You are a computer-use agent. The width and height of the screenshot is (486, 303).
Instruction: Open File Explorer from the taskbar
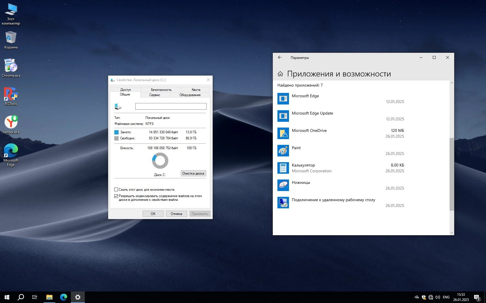pyautogui.click(x=49, y=297)
